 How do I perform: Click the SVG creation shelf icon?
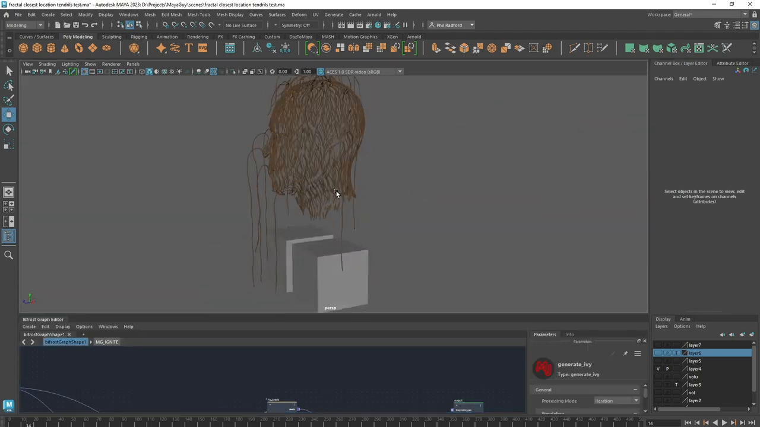click(202, 48)
